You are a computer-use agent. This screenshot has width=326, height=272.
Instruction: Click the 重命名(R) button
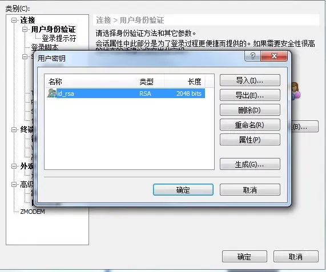point(250,125)
